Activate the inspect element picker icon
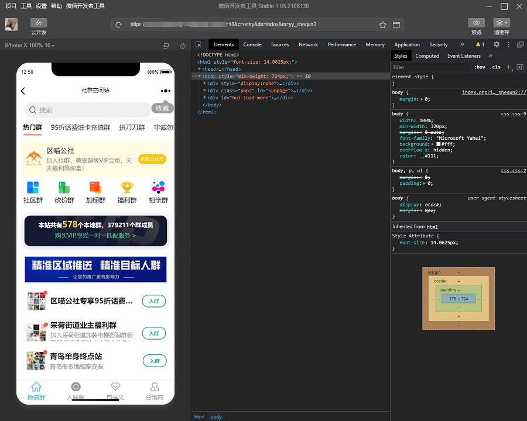Image resolution: width=527 pixels, height=421 pixels. coord(199,44)
